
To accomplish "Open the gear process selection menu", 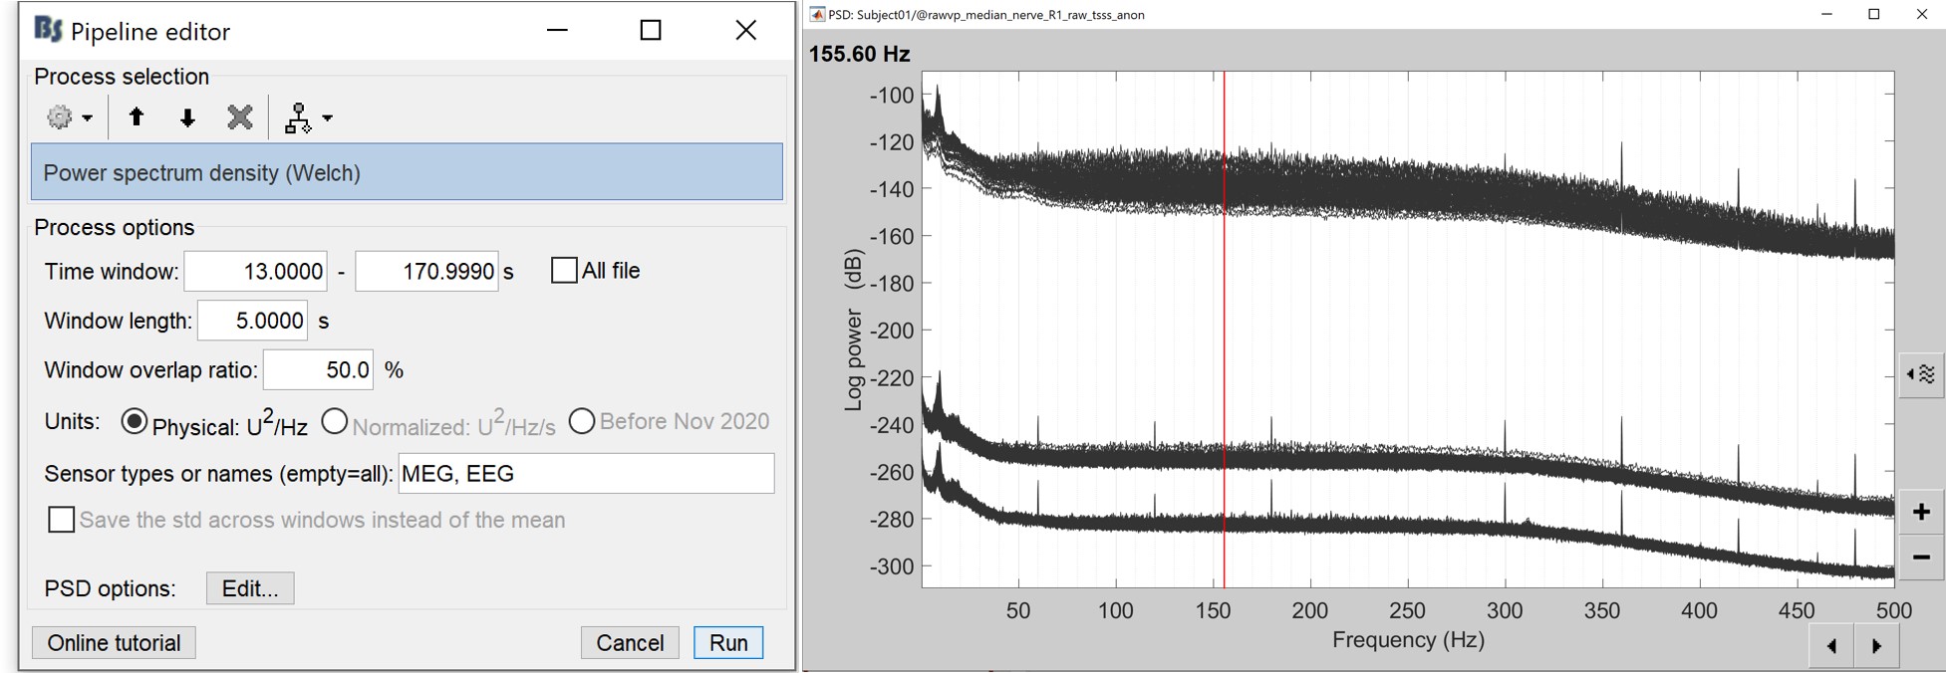I will pos(69,117).
